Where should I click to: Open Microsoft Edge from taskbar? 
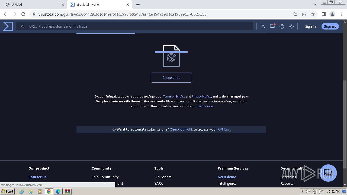click(x=58, y=191)
